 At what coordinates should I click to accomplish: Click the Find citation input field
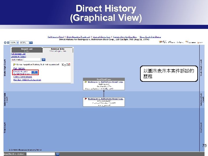(x=32, y=60)
